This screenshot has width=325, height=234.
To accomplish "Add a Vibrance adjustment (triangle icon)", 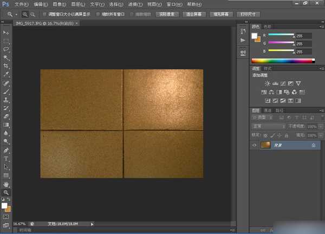I will point(298,83).
